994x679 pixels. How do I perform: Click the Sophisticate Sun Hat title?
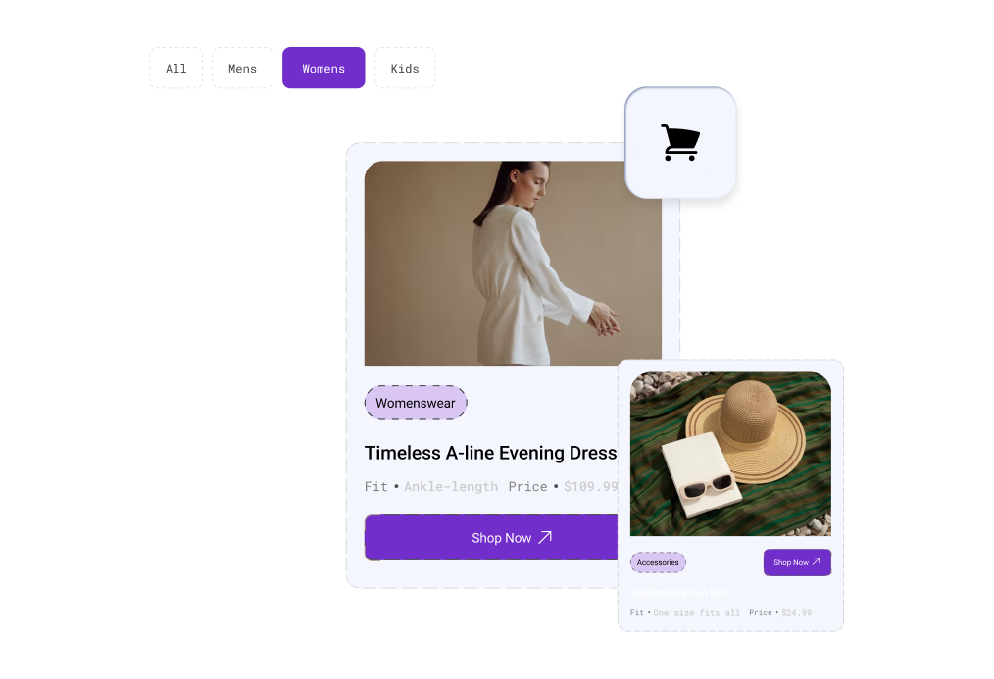677,593
